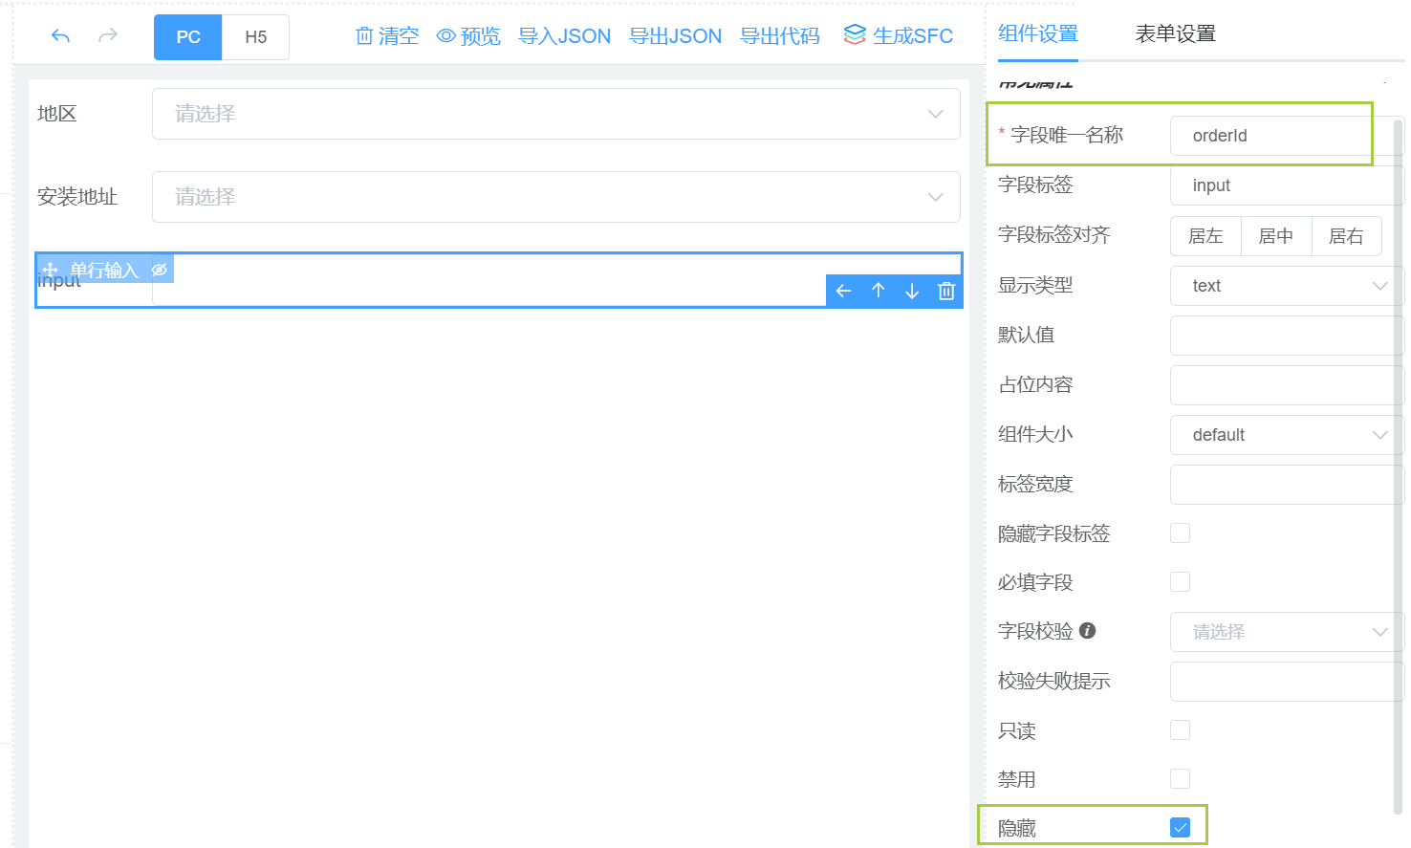Click the trash icon to delete selected input
Viewport: 1411px width, 848px height.
click(x=946, y=291)
